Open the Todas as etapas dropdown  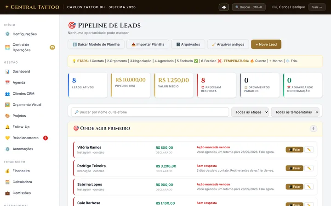[250, 112]
